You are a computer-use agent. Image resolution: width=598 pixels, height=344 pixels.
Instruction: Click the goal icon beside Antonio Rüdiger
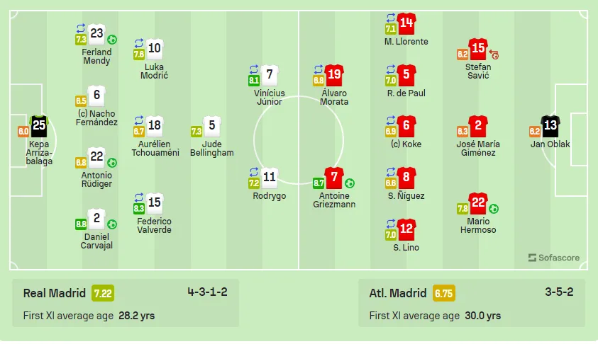pyautogui.click(x=112, y=163)
